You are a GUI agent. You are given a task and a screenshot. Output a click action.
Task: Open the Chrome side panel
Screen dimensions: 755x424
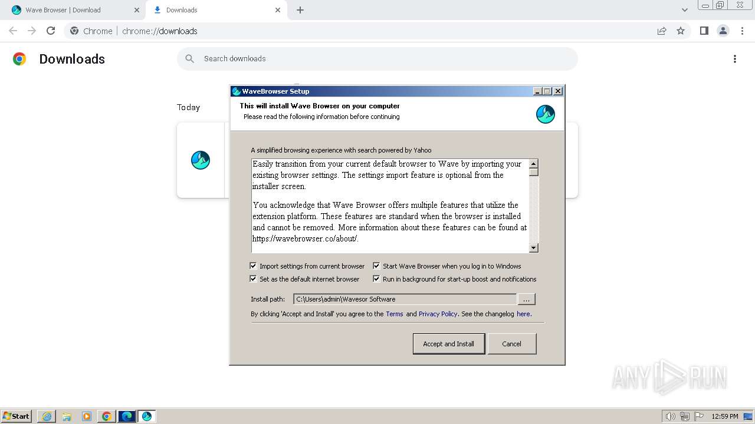tap(704, 31)
